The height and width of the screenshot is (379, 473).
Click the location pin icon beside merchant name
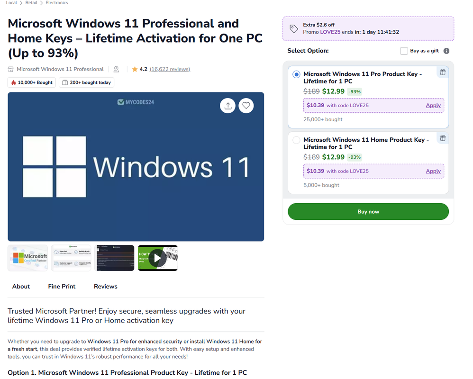(x=116, y=69)
